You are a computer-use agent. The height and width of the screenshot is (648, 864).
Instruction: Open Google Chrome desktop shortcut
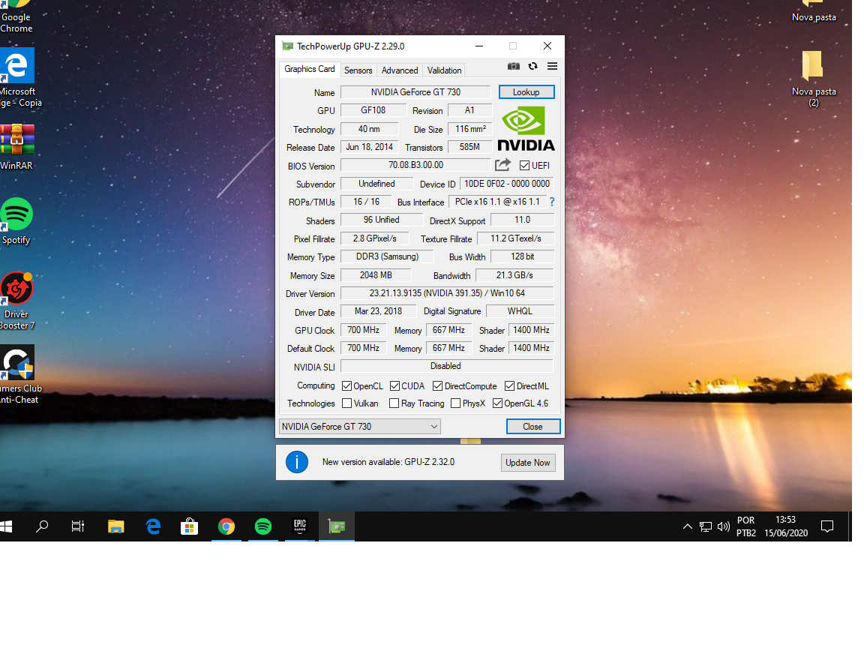(16, 16)
